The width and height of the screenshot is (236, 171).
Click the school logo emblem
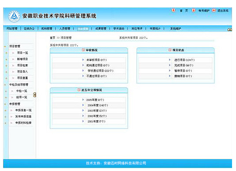[14, 16]
